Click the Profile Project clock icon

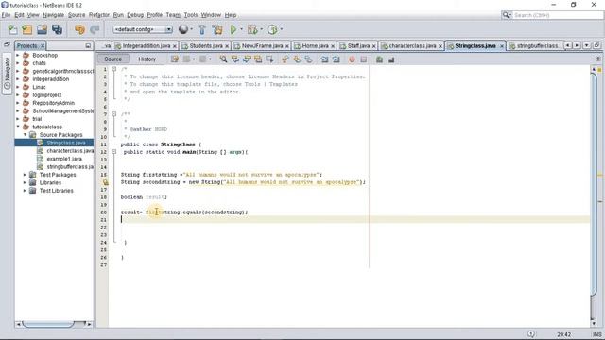272,29
